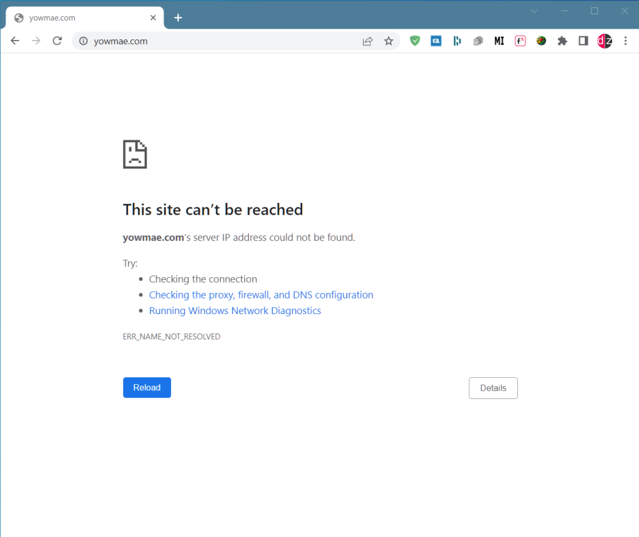
Task: Click the ERR_NAME_NOT_RESOLVED error code
Action: pyautogui.click(x=172, y=337)
